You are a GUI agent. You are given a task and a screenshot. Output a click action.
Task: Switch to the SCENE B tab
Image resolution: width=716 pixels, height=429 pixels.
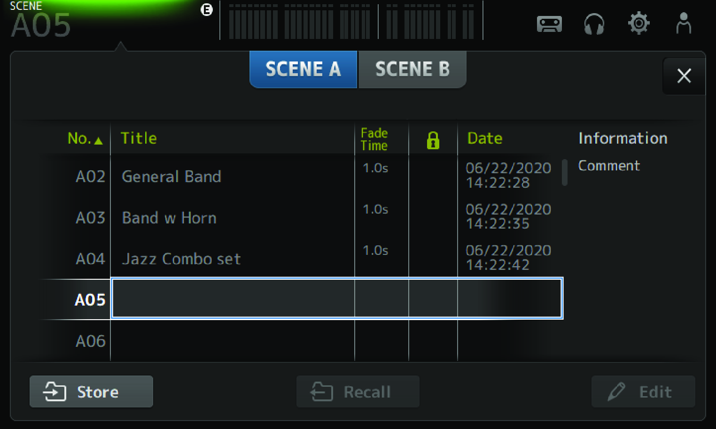[x=412, y=69]
